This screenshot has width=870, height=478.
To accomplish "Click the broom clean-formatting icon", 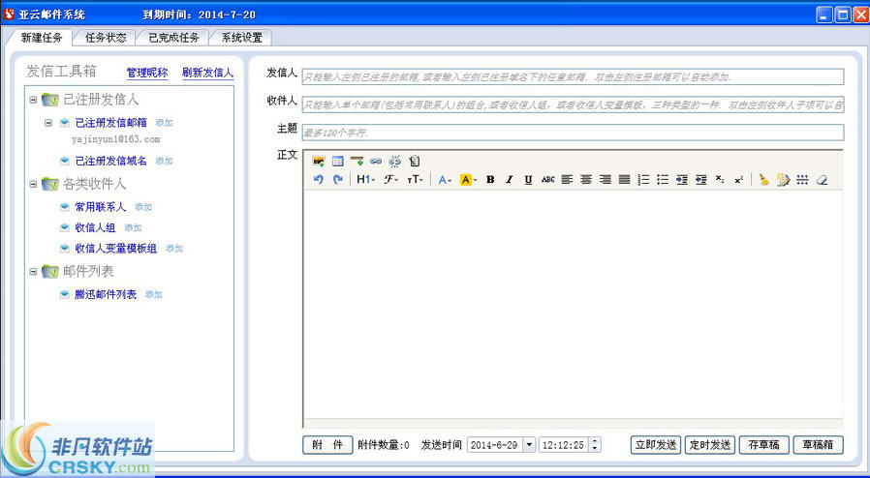I will tap(764, 179).
